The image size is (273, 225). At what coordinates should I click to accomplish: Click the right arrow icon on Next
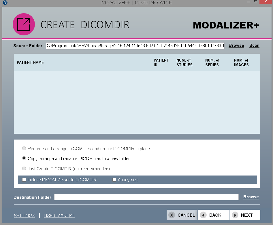235,215
